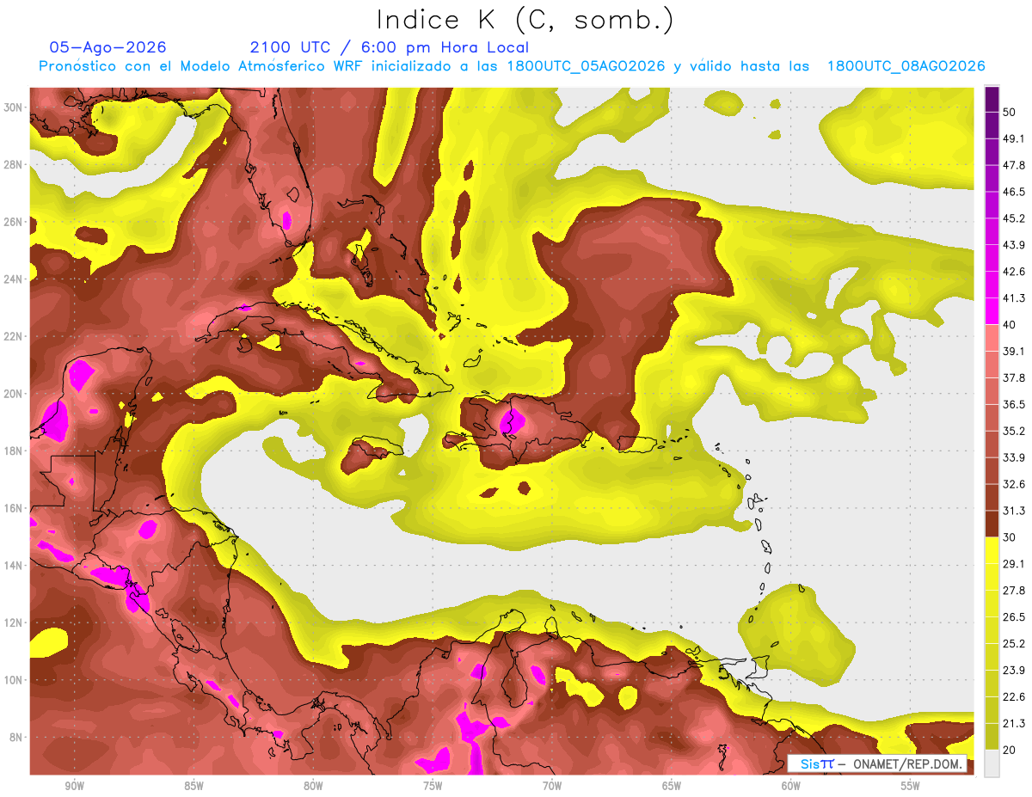Click the colorbar value "50"
Image resolution: width=1032 pixels, height=797 pixels.
pyautogui.click(x=1010, y=113)
